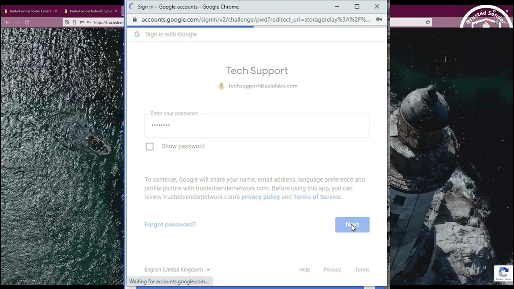Open the Help footer link
The width and height of the screenshot is (514, 289).
click(x=304, y=270)
